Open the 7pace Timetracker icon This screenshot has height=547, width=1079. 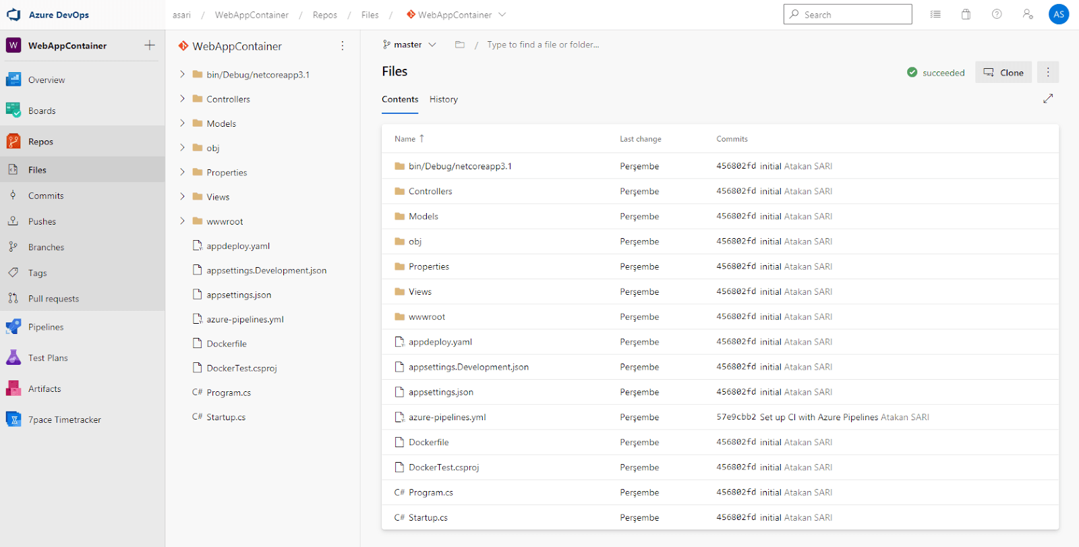tap(13, 420)
